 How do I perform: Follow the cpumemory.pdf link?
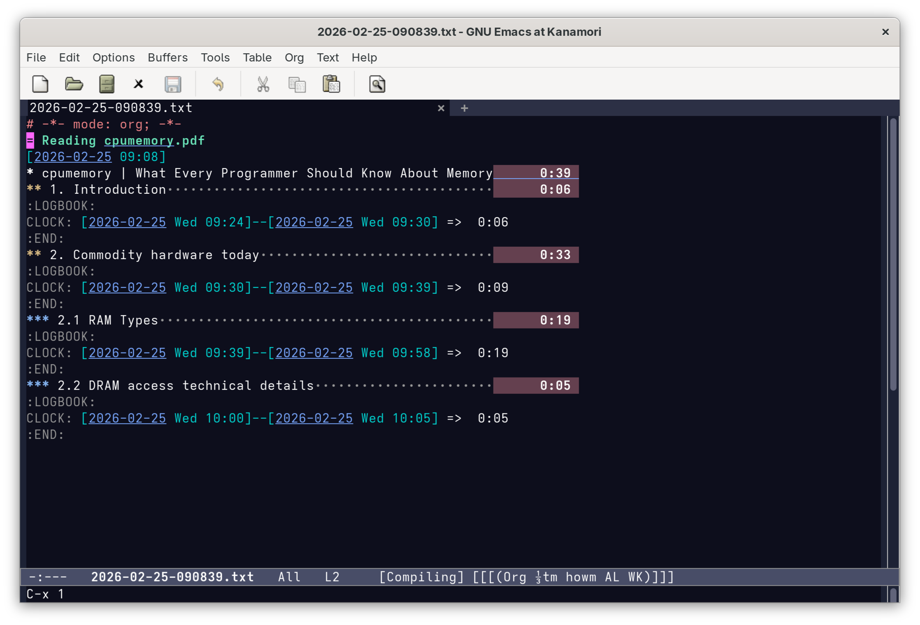click(x=139, y=140)
